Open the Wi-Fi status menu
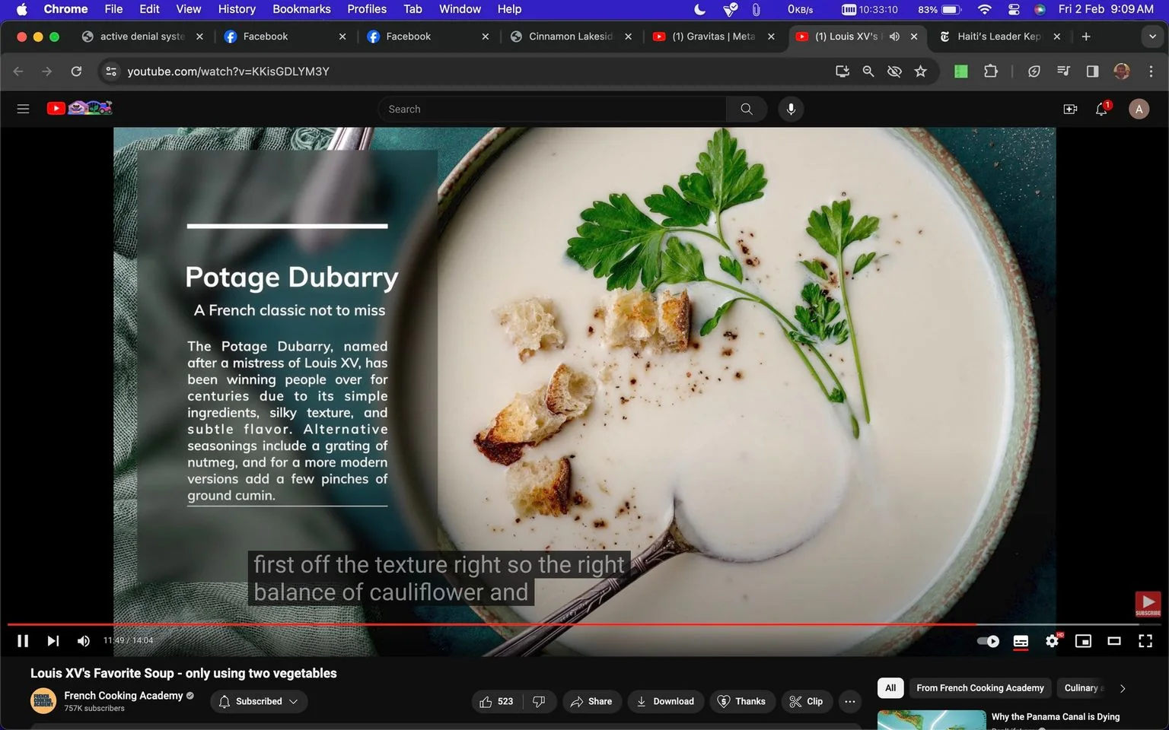This screenshot has height=730, width=1169. pyautogui.click(x=985, y=9)
